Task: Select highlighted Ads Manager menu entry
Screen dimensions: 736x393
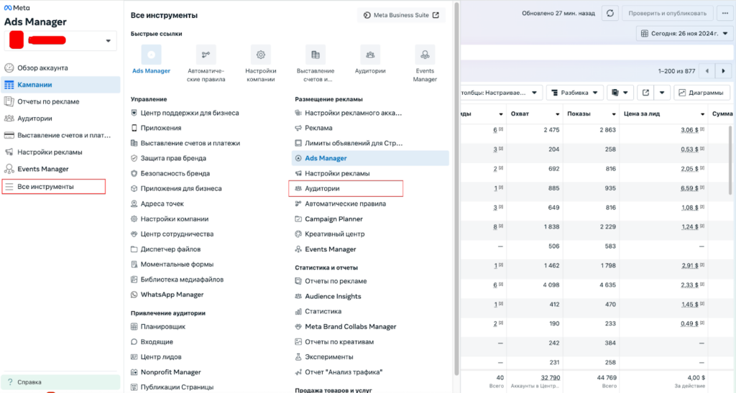Action: (370, 159)
